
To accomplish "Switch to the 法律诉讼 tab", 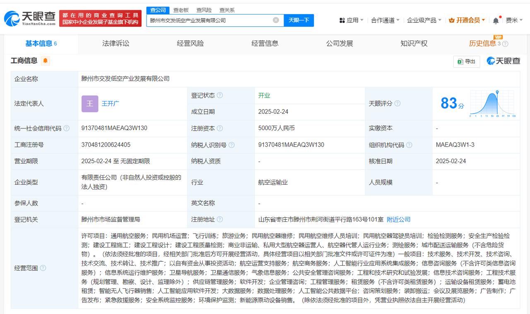I will pos(116,43).
